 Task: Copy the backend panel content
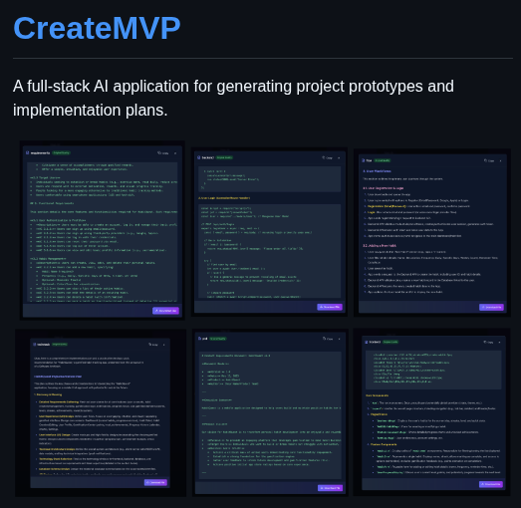click(x=327, y=157)
